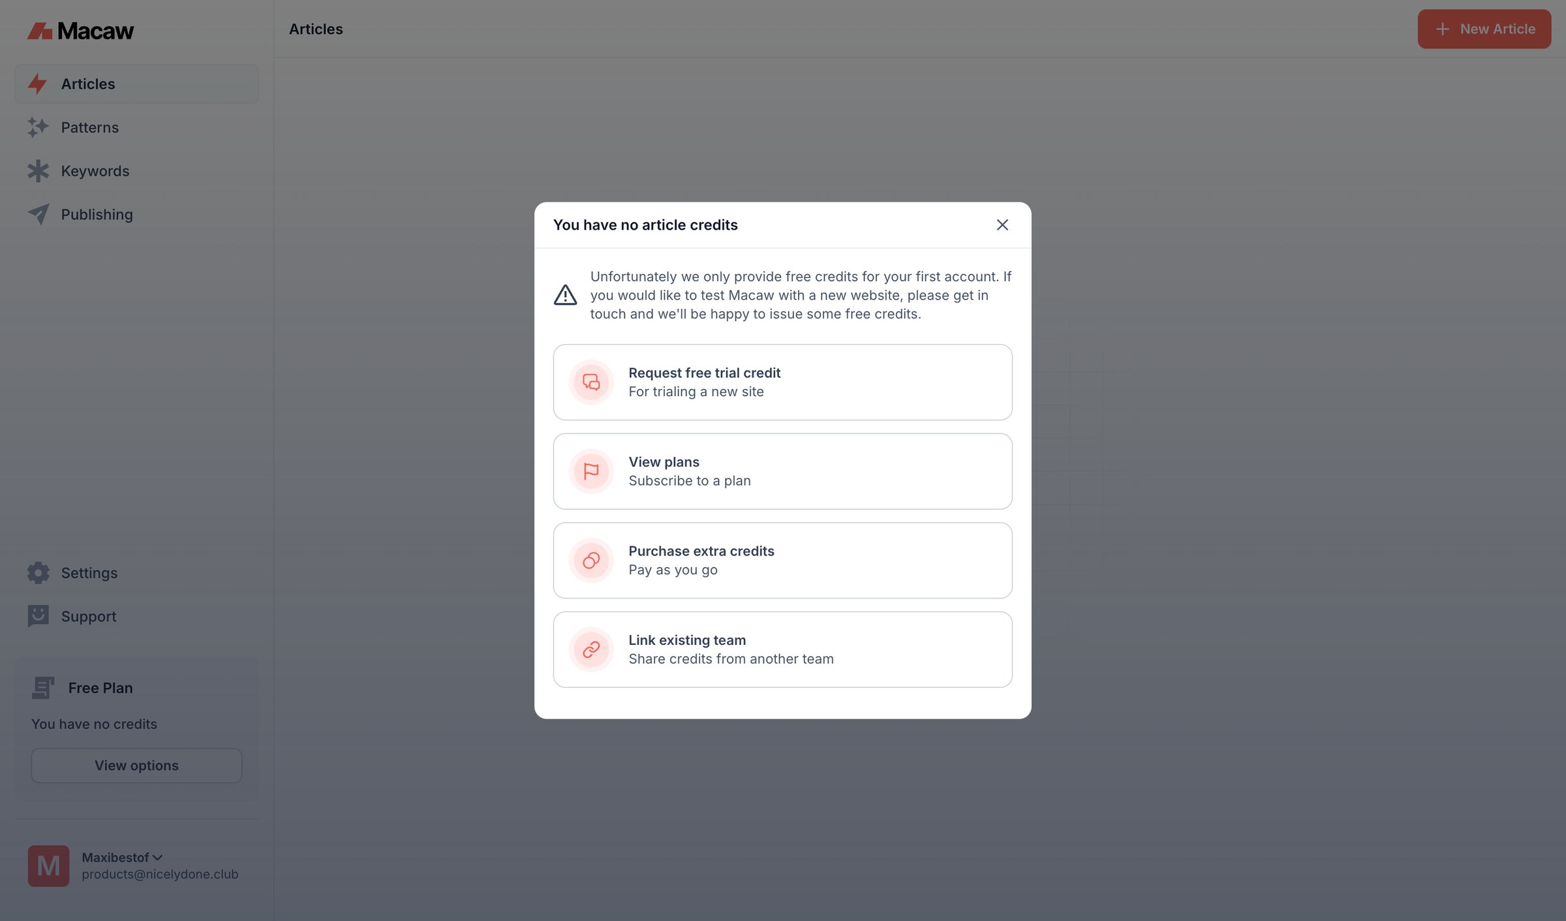This screenshot has width=1566, height=921.
Task: Select Purchase extra credits option
Action: click(782, 560)
